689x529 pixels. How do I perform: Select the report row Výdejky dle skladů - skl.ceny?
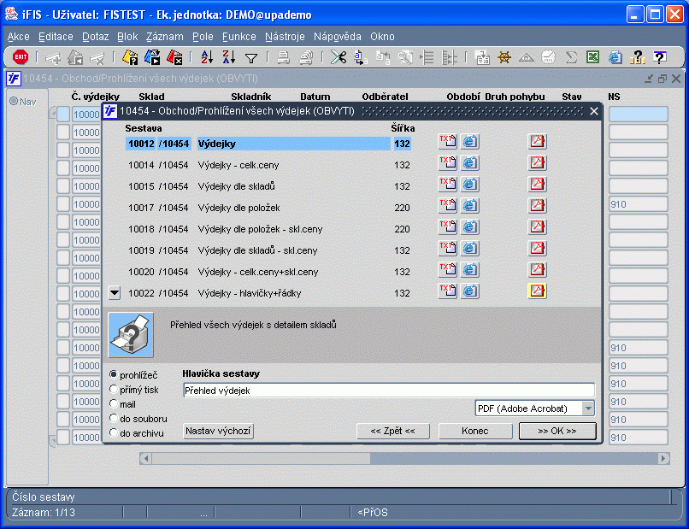coord(269,250)
